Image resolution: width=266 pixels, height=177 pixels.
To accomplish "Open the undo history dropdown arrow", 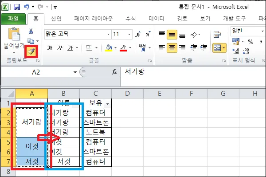I will (33, 7).
